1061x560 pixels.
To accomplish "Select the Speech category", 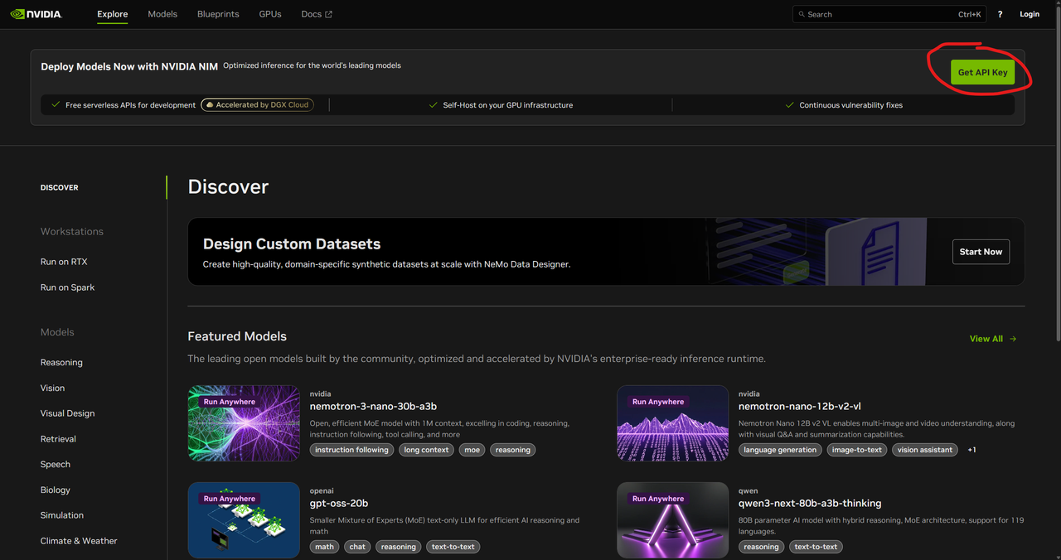I will [x=56, y=465].
